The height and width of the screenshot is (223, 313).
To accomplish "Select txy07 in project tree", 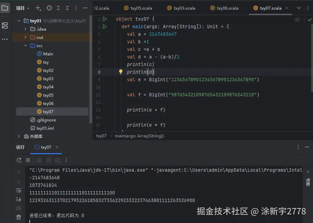I will 52,112.
